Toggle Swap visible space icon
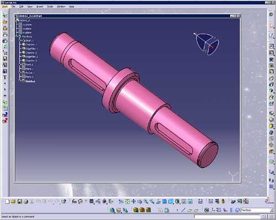 pyautogui.click(x=190, y=201)
